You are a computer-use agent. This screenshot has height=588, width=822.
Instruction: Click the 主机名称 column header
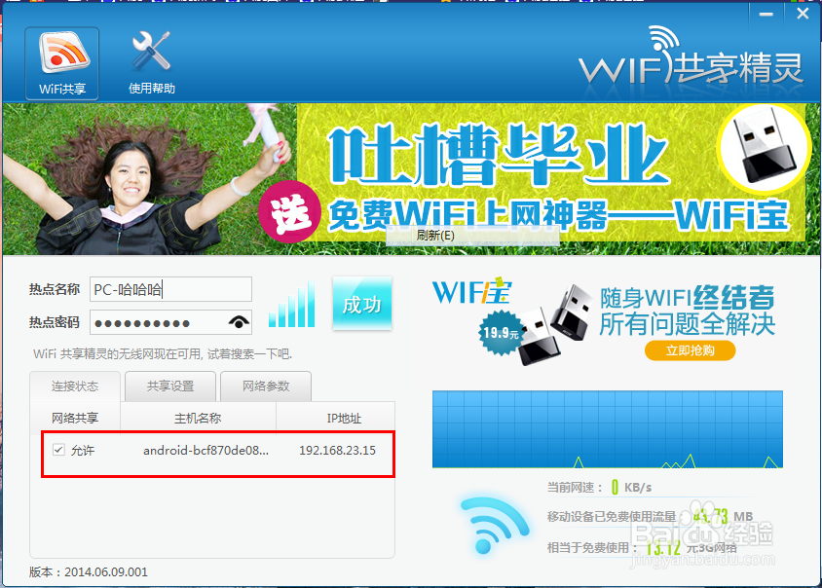pos(198,418)
